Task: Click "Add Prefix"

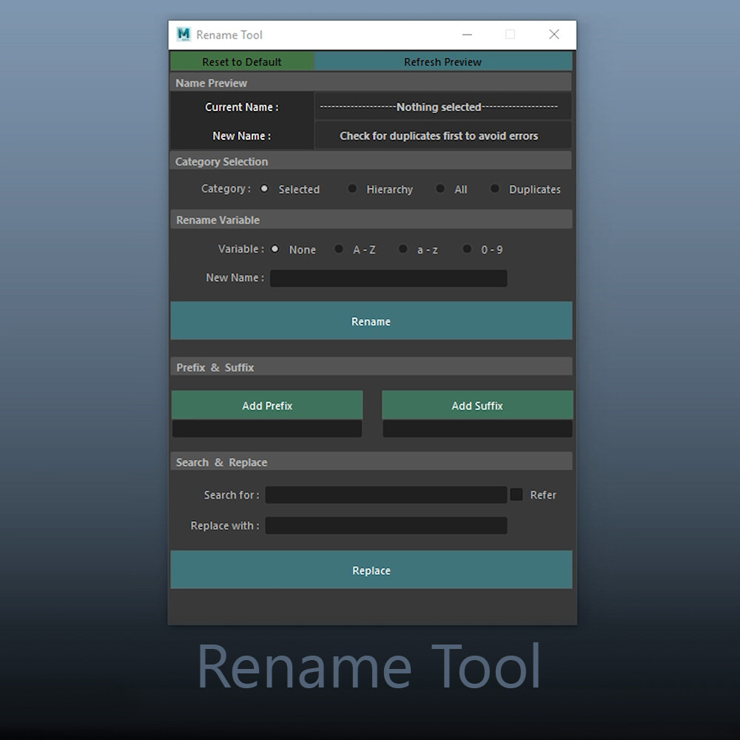Action: [266, 406]
